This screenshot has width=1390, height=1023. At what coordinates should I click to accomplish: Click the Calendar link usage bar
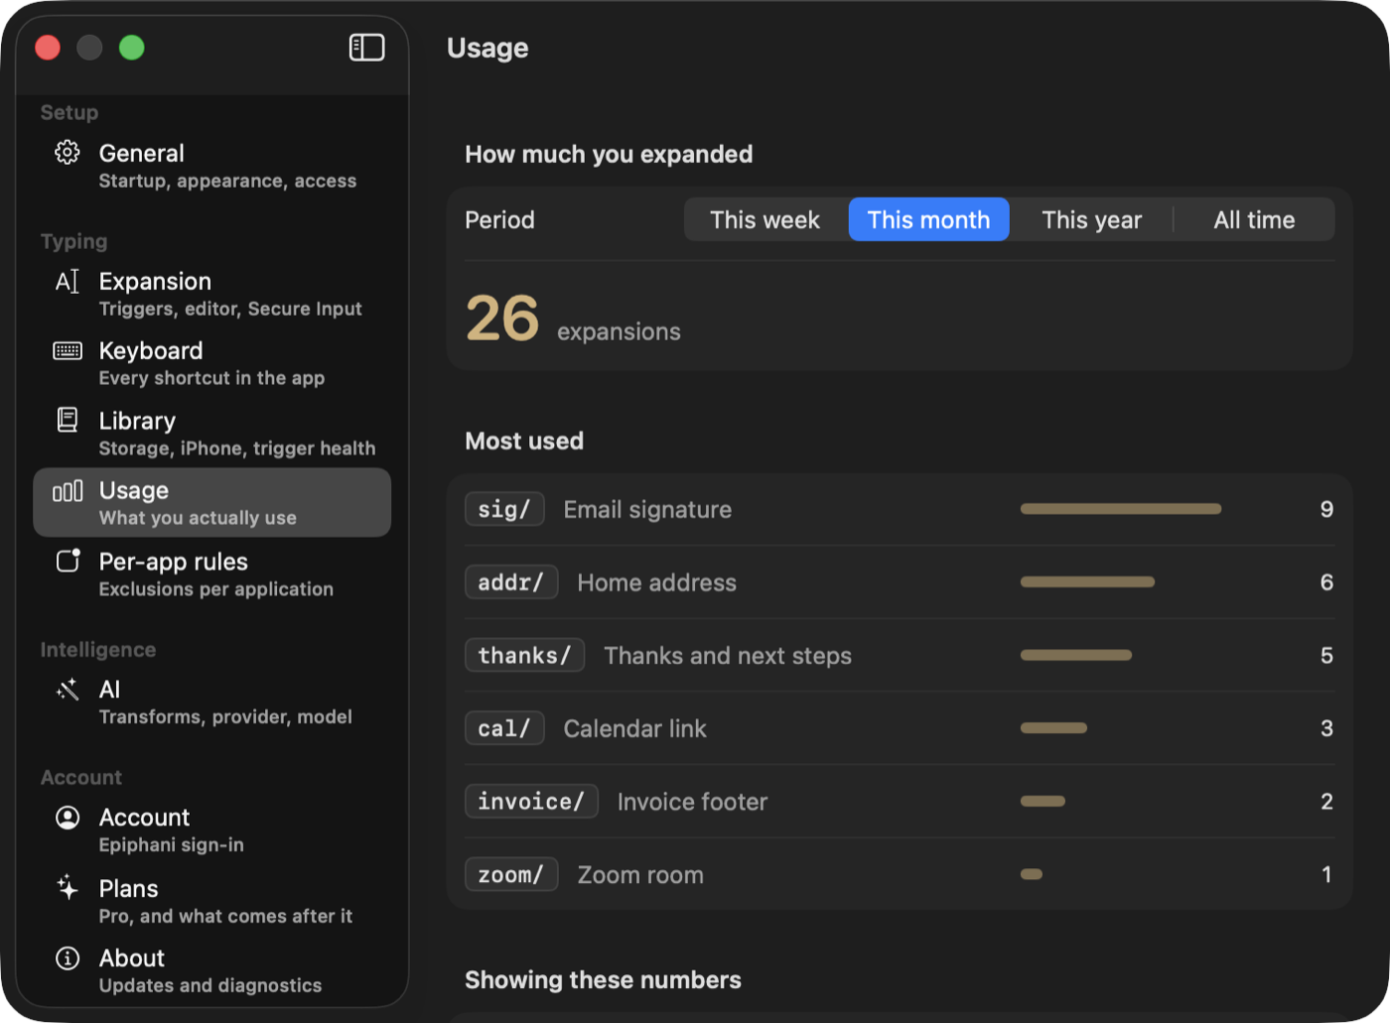[x=1053, y=728]
